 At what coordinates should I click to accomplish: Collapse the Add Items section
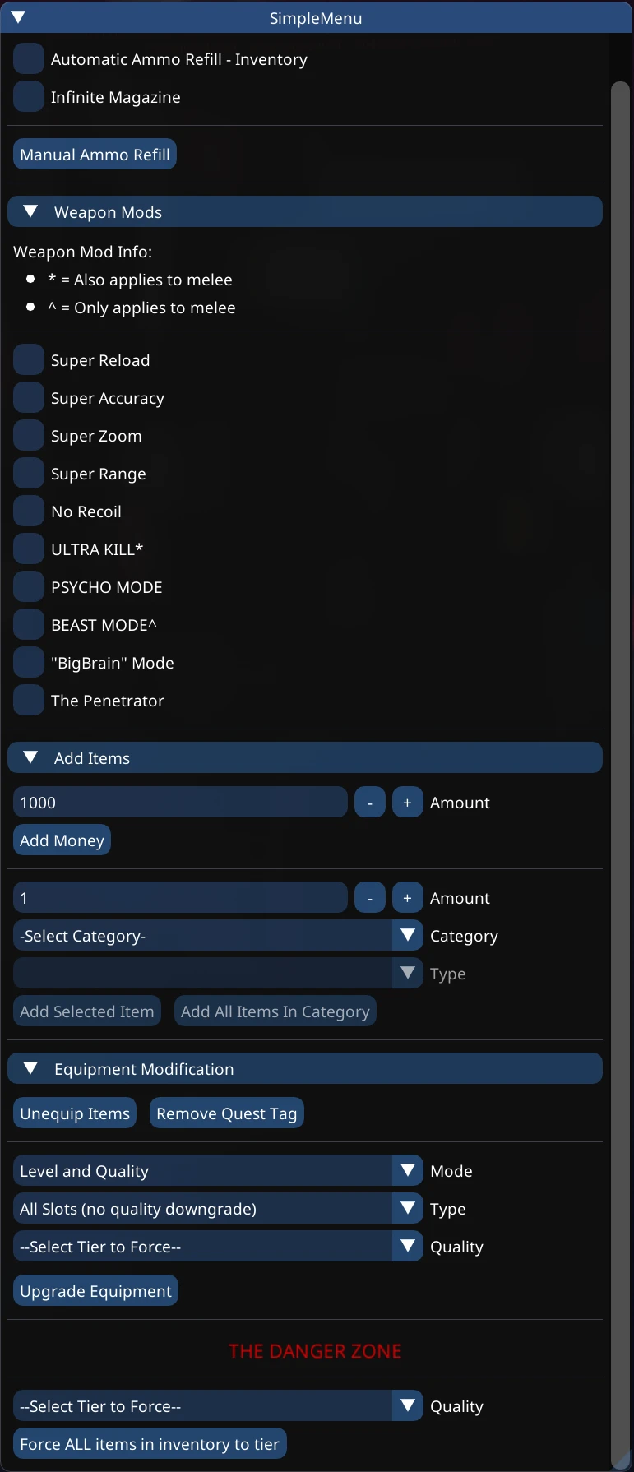click(30, 757)
